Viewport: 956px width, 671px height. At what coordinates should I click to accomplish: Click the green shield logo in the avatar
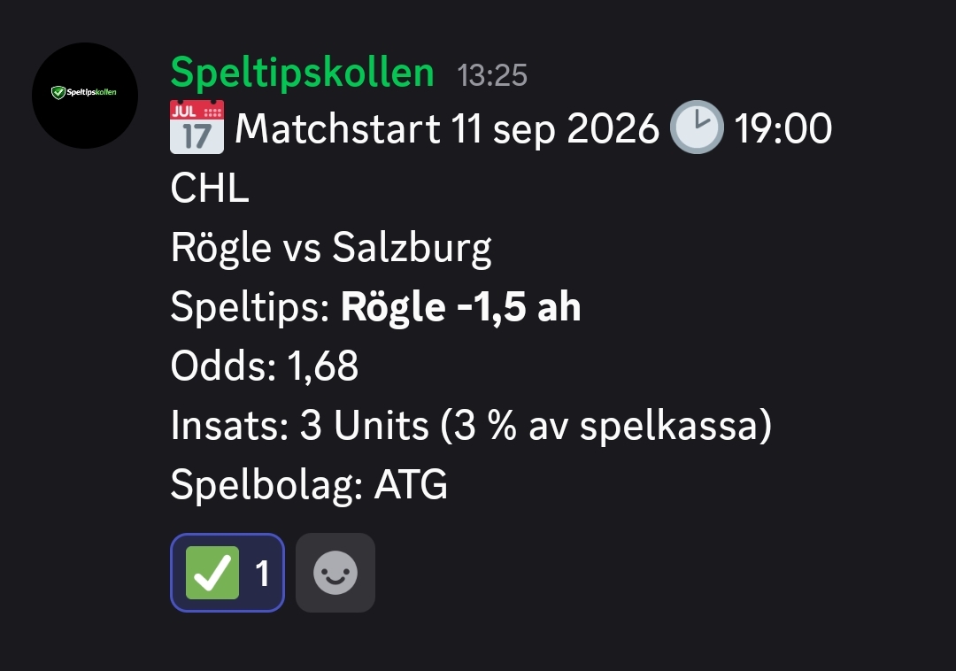click(x=58, y=93)
